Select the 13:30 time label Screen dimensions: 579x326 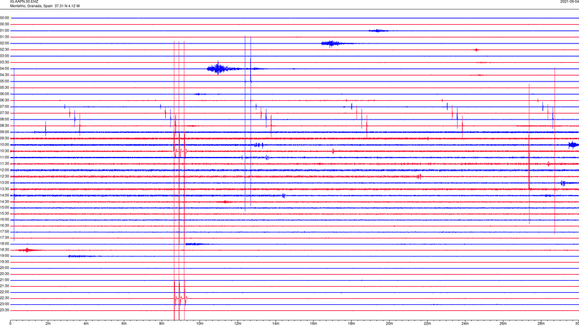(4, 189)
